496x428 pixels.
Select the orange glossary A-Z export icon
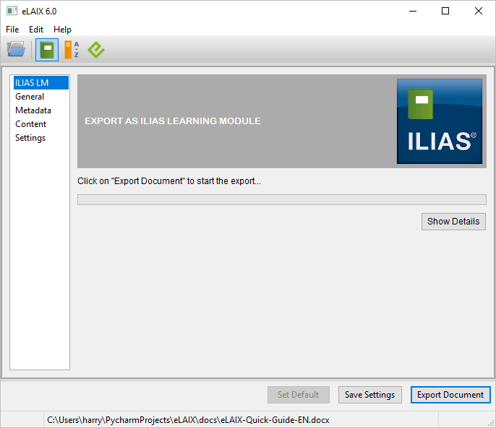click(72, 50)
